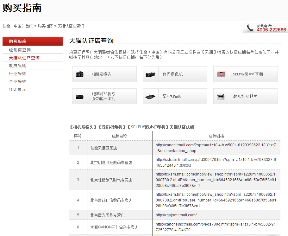Click the 北京创世飞翔数码专营店 store name
This screenshot has height=236, width=288.
coord(111,163)
